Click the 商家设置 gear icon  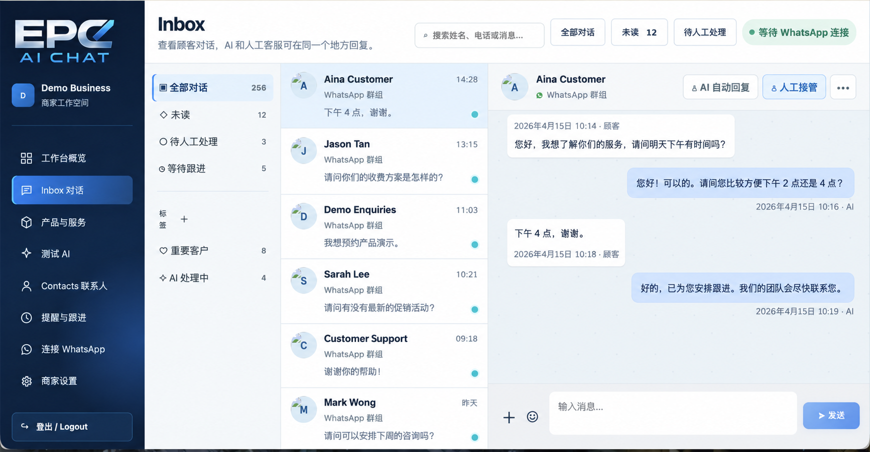coord(26,381)
